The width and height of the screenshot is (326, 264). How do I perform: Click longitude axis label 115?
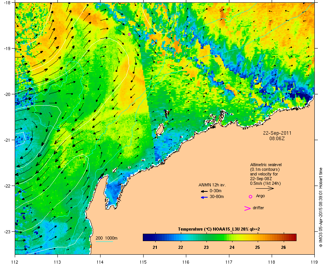(x=143, y=262)
